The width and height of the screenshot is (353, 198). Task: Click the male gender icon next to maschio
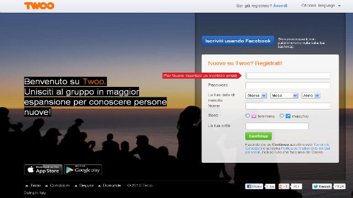288,116
